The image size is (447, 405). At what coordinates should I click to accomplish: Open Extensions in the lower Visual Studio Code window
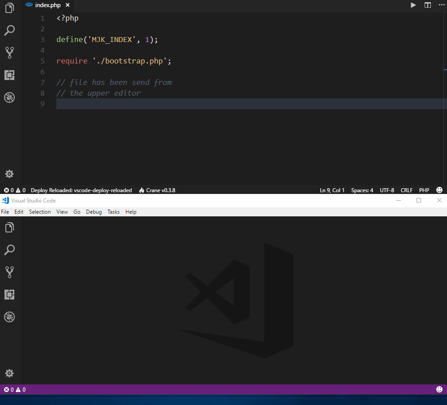click(x=9, y=295)
